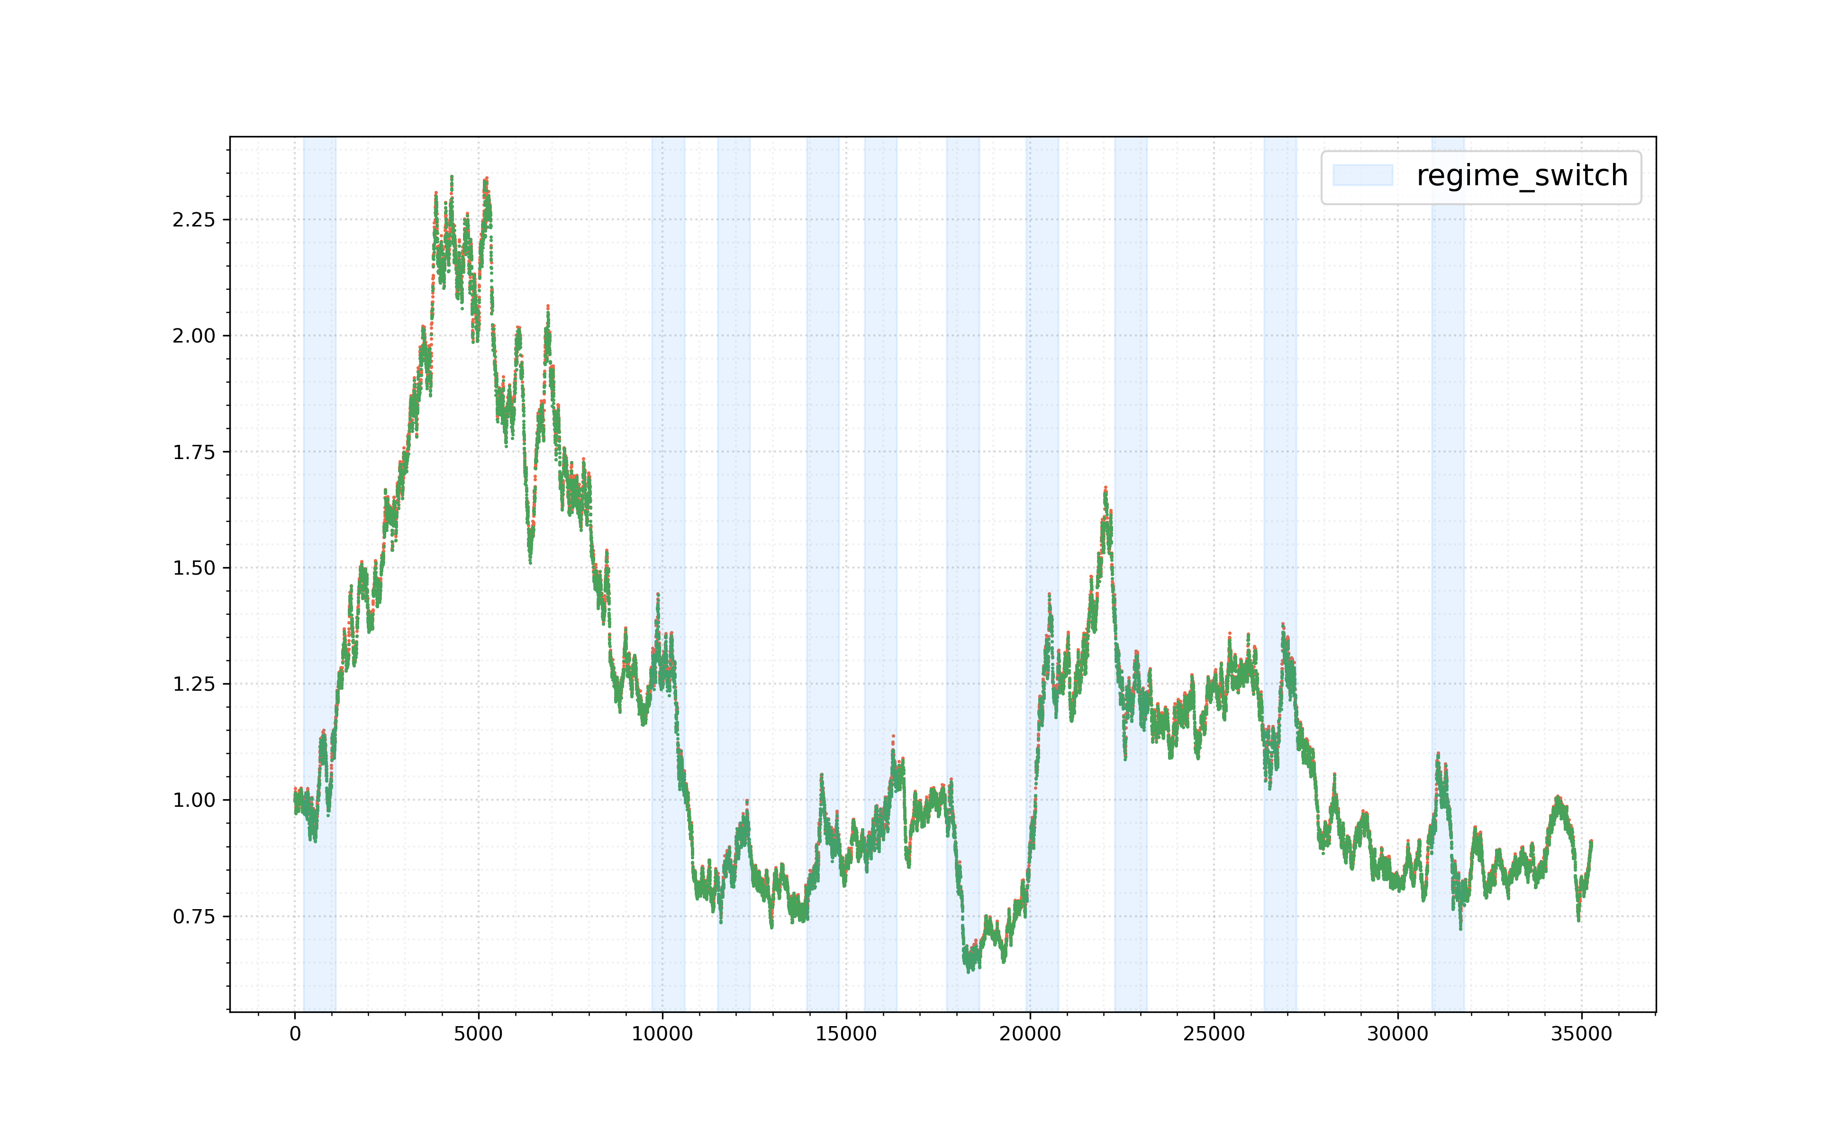Click the x-axis label 25000
The image size is (1840, 1137).
click(1214, 1034)
